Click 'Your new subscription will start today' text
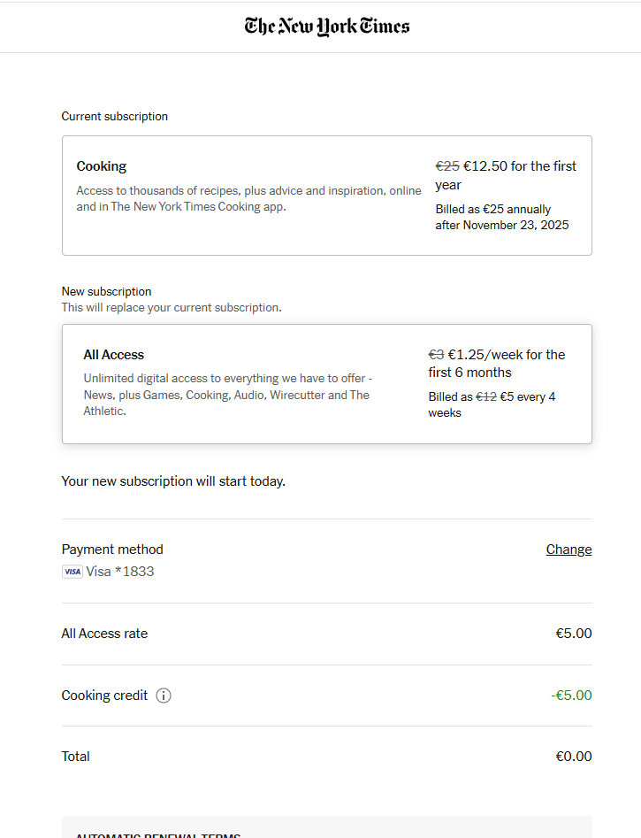 coord(173,481)
